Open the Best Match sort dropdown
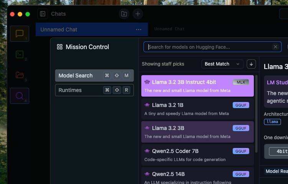This screenshot has width=288, height=184. click(222, 64)
